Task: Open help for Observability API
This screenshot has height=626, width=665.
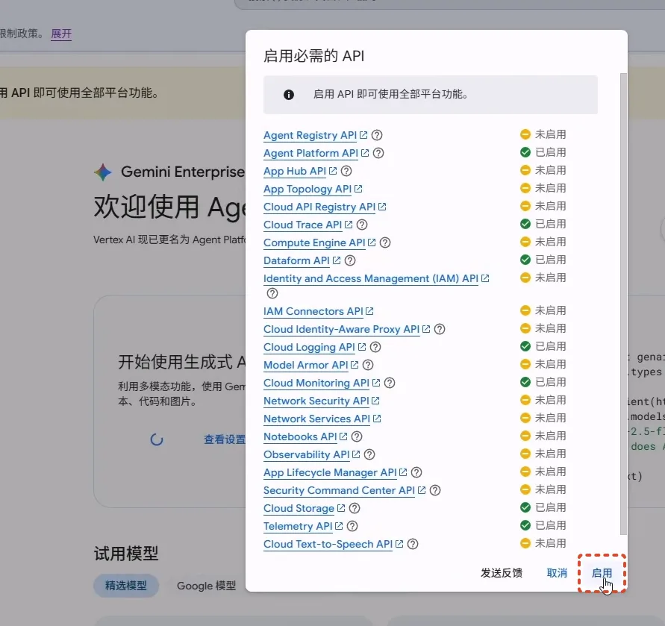Action: click(369, 454)
